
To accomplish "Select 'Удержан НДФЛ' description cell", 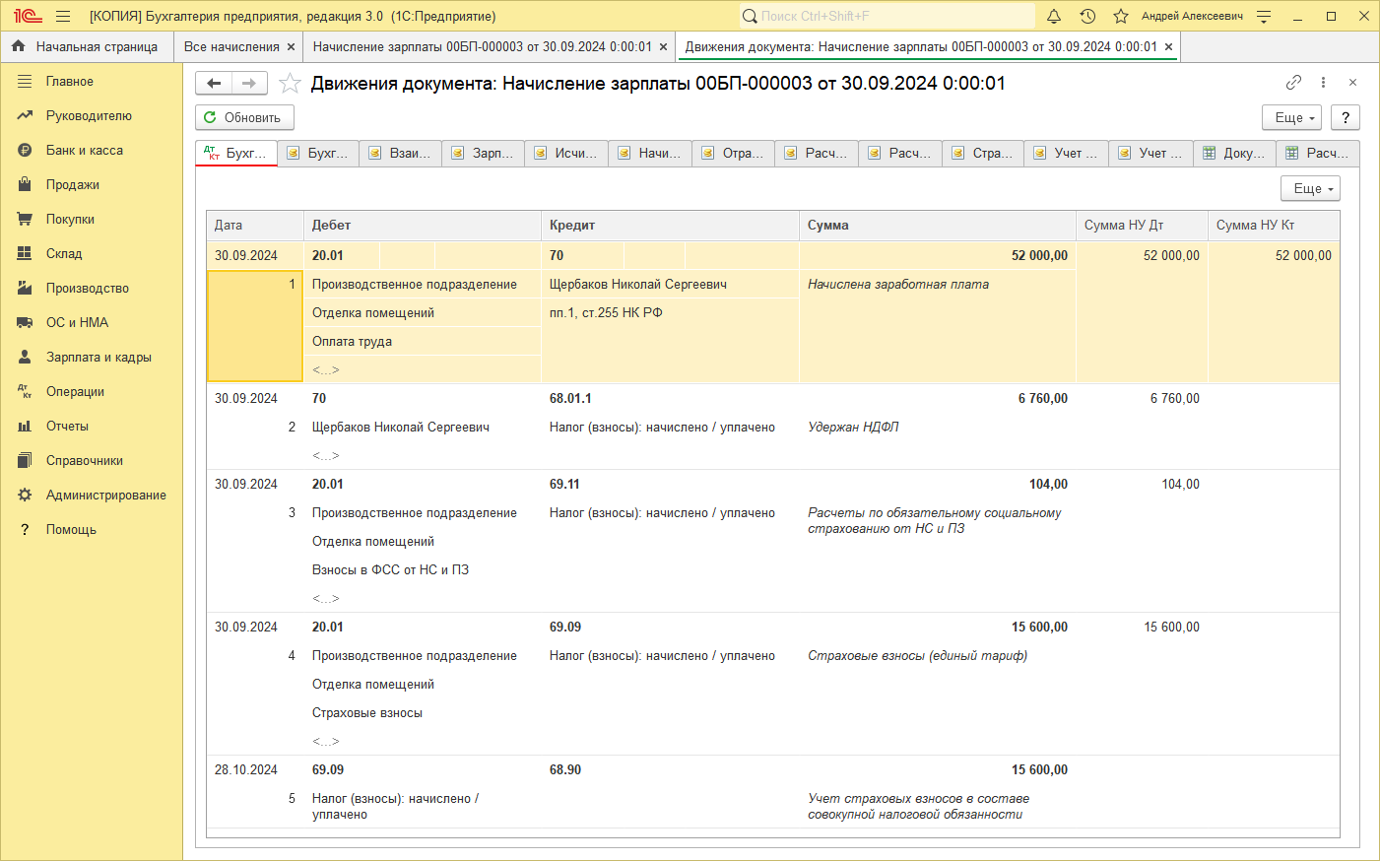I will pyautogui.click(x=937, y=428).
